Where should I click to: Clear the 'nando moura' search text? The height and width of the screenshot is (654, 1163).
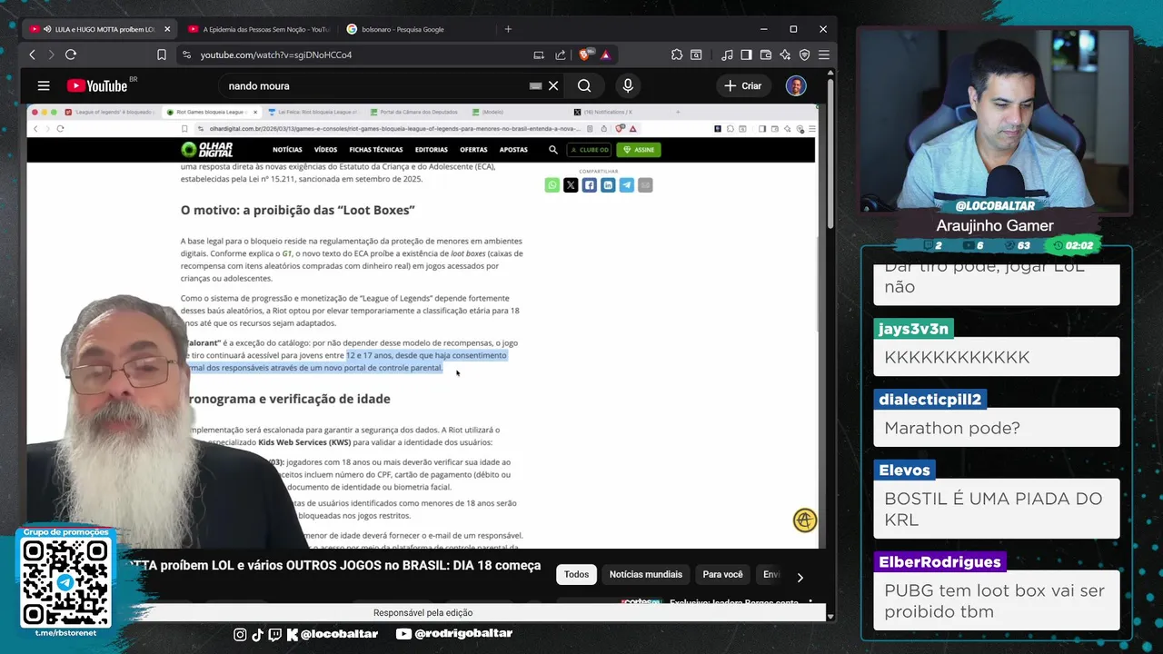coord(553,85)
